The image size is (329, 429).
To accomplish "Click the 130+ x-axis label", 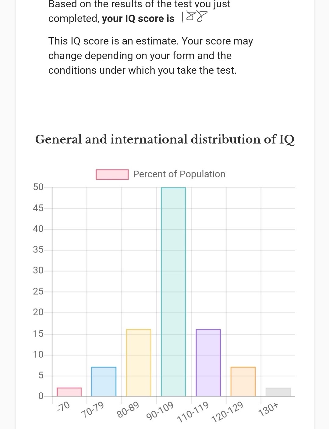I will click(268, 409).
